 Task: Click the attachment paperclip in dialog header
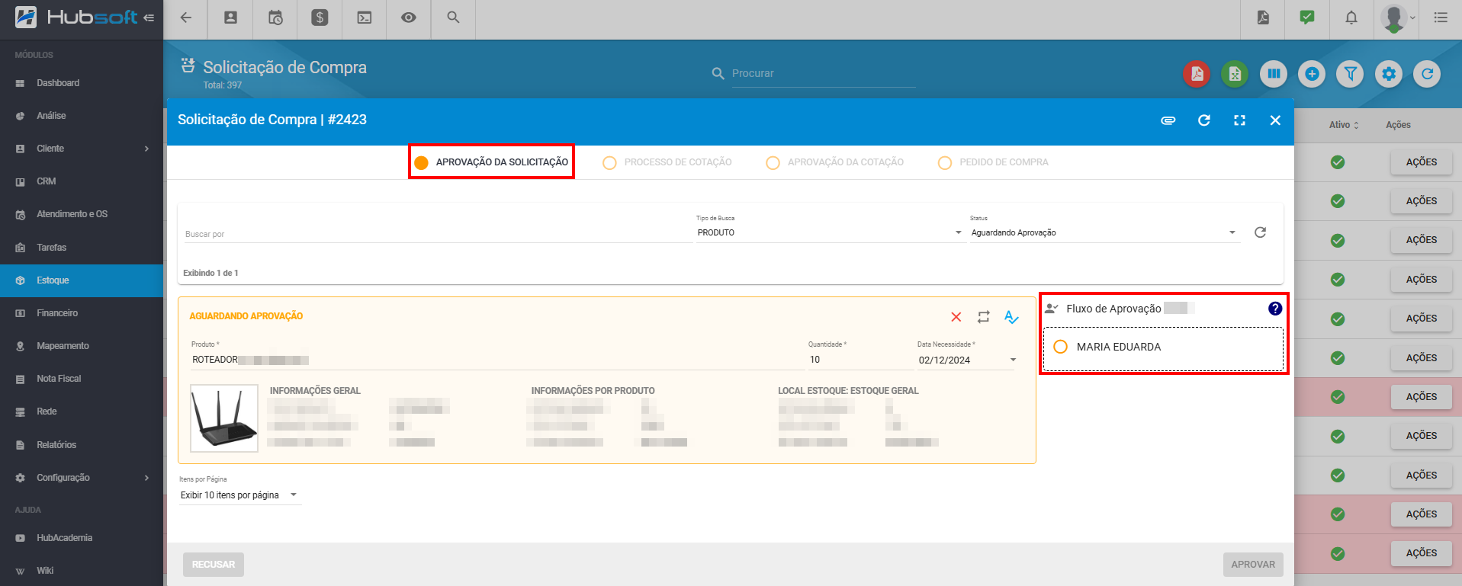coord(1168,120)
